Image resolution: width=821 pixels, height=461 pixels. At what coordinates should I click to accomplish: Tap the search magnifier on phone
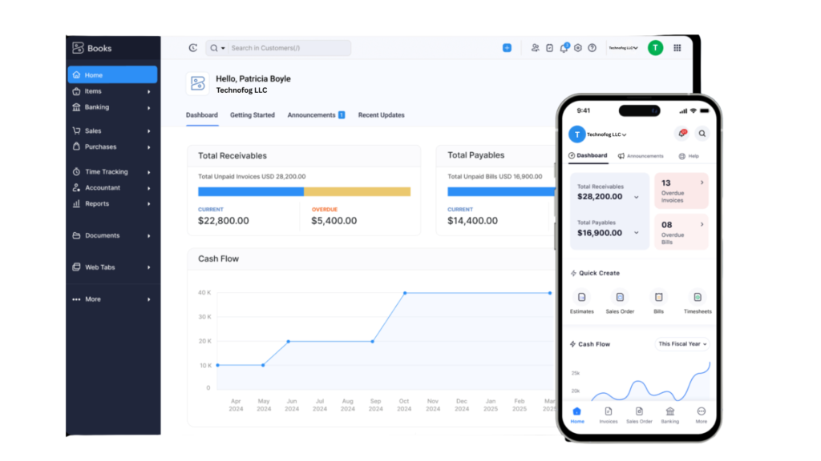point(702,134)
